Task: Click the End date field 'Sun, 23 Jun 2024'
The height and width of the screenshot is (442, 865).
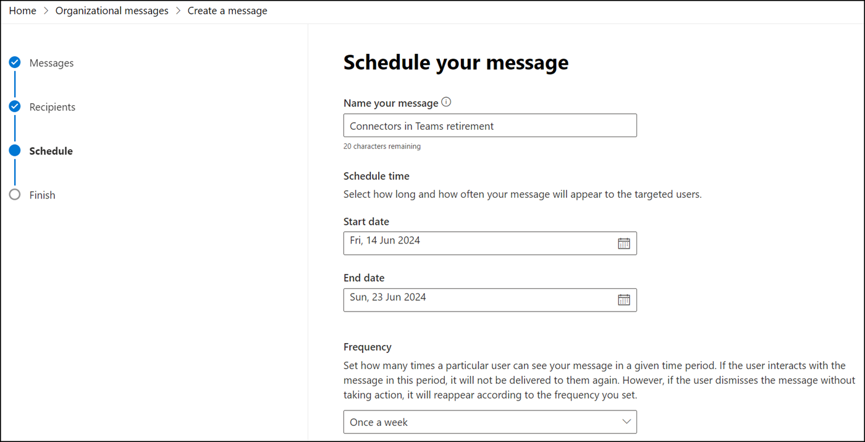Action: [490, 300]
